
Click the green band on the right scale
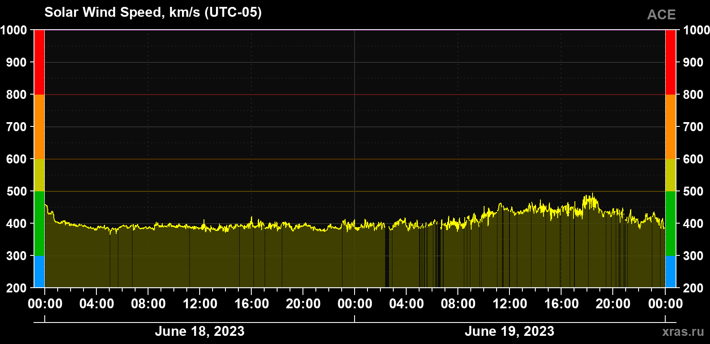coord(670,224)
